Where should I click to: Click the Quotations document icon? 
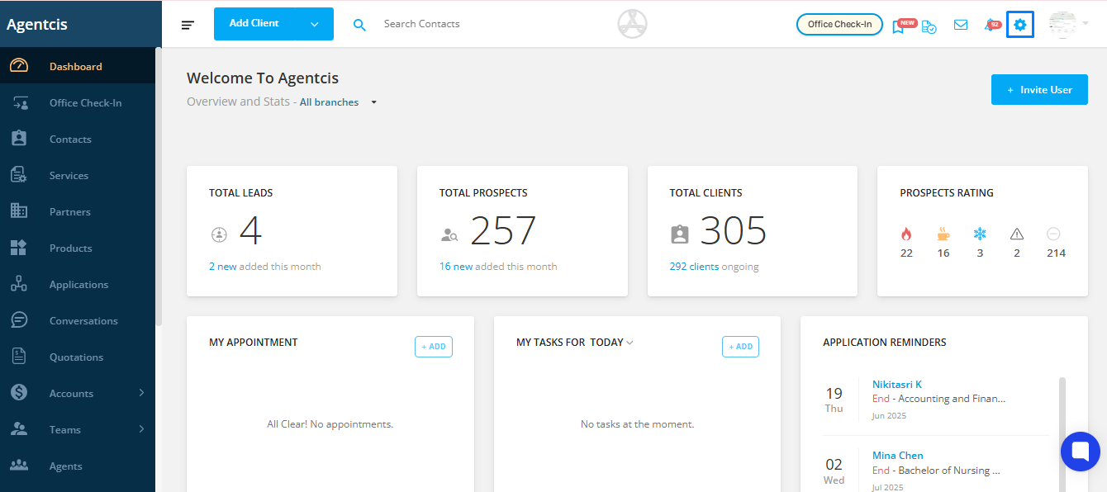[x=19, y=357]
